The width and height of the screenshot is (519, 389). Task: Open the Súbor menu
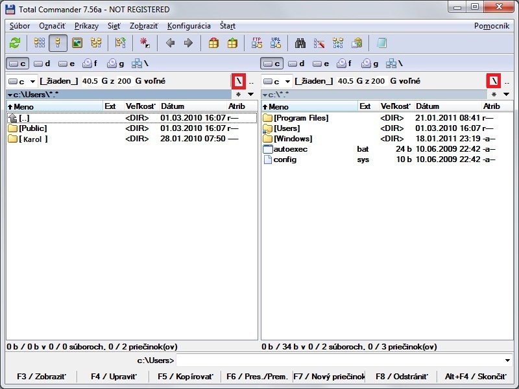click(19, 26)
